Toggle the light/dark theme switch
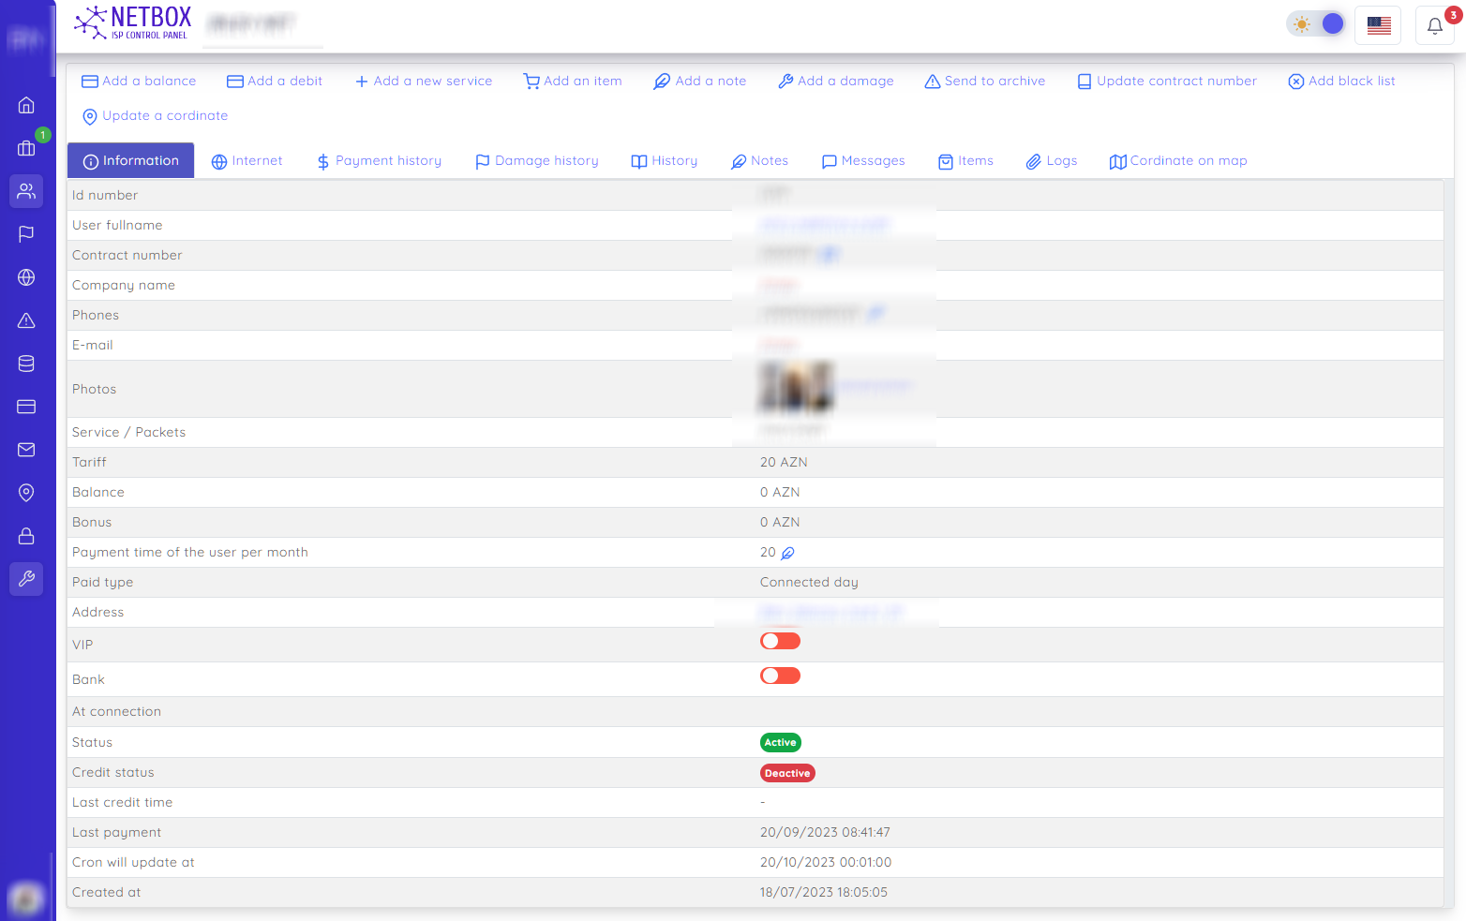 coord(1316,24)
